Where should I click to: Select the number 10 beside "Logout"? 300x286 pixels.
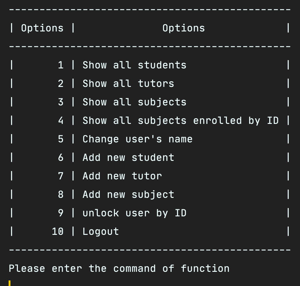click(57, 231)
